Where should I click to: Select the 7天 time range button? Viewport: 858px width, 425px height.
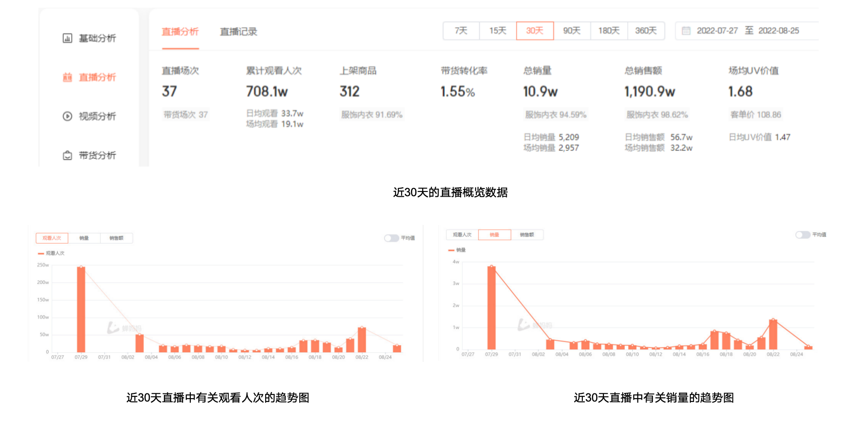coord(461,31)
